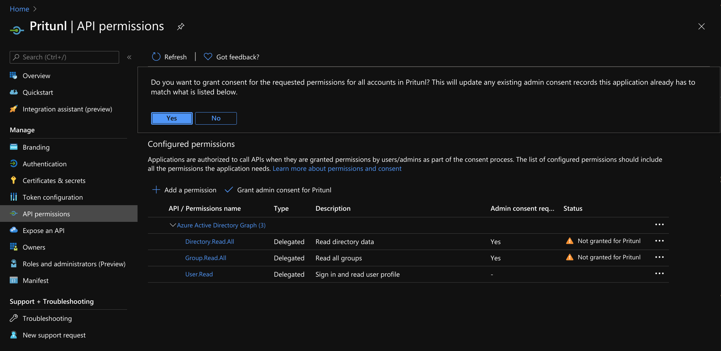Image resolution: width=721 pixels, height=351 pixels.
Task: Click the search magnifier icon
Action: pos(16,57)
